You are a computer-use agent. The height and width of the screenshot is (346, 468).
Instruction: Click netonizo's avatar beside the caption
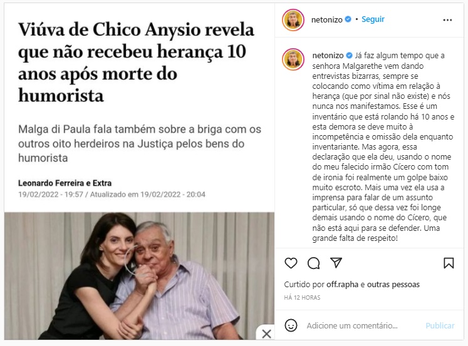[293, 59]
